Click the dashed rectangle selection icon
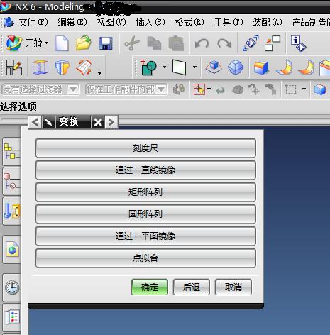Screen dimensions: 330x335 290,89
